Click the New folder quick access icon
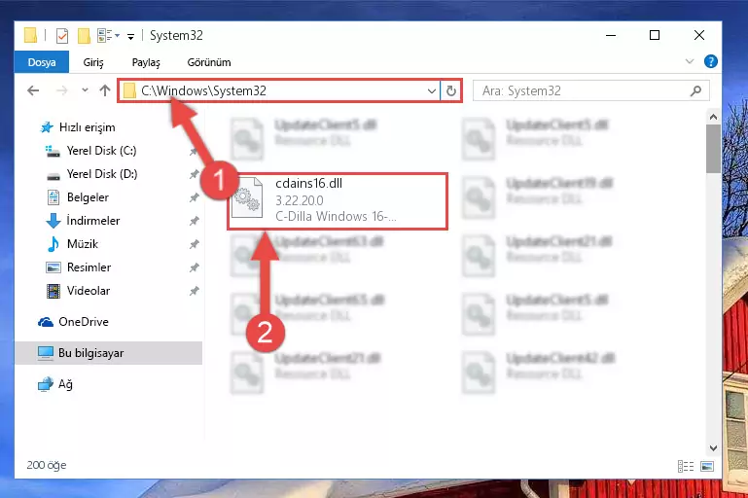748x498 pixels. (84, 36)
